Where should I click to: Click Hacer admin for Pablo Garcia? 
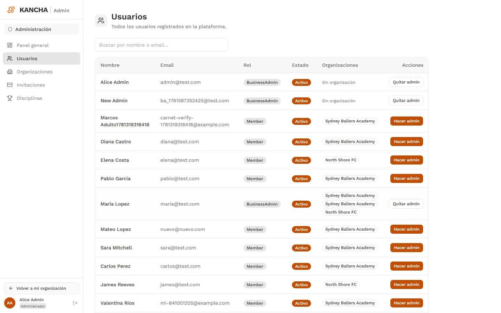[407, 178]
